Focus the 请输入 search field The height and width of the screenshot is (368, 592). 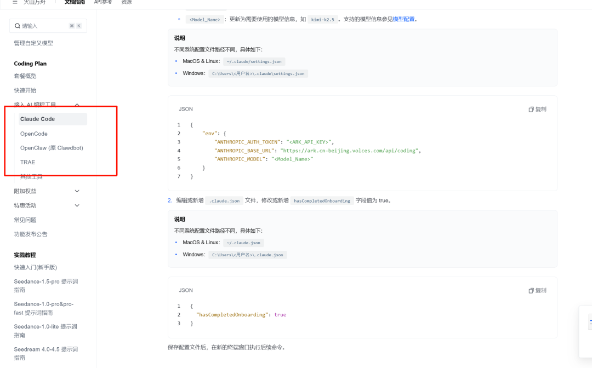[x=44, y=26]
